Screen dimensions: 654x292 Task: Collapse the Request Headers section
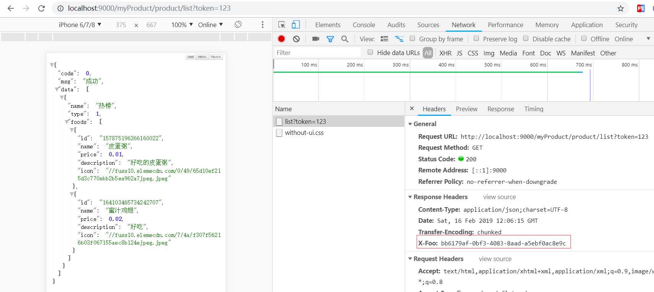pyautogui.click(x=410, y=259)
